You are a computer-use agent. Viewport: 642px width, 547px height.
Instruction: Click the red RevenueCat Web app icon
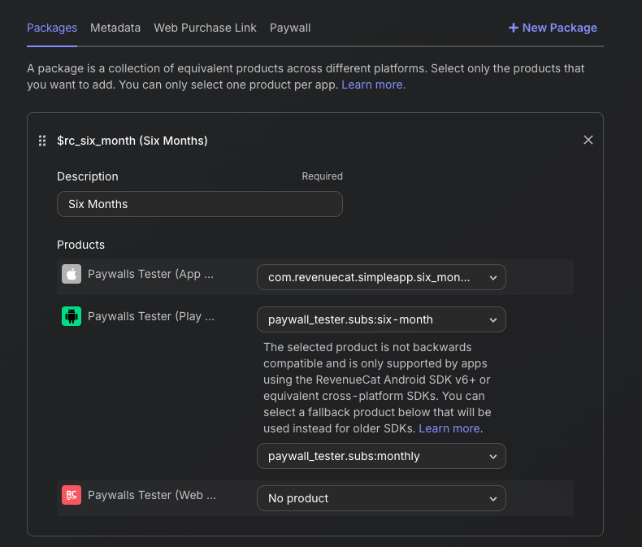[72, 495]
